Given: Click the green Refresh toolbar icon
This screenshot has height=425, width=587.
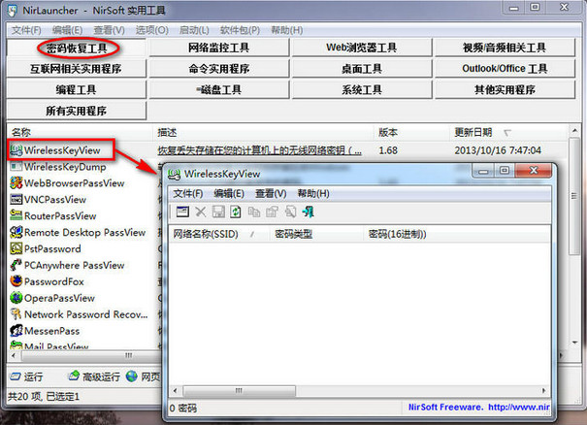Looking at the screenshot, I should (235, 212).
